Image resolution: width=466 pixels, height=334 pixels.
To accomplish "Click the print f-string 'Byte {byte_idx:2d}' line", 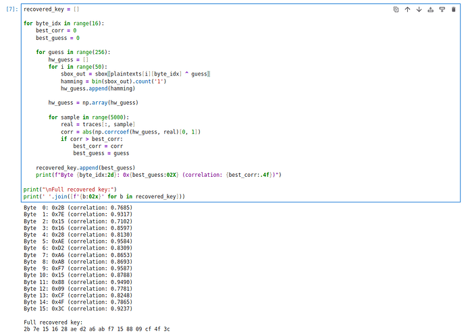I will [159, 175].
